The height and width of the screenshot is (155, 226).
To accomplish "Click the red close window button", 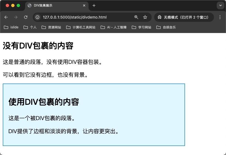I will point(7,5).
